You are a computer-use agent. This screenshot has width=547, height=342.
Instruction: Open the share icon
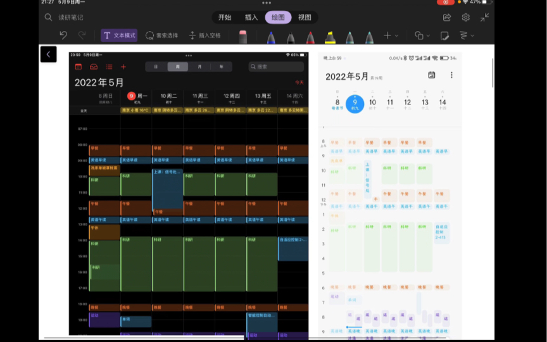(x=447, y=17)
